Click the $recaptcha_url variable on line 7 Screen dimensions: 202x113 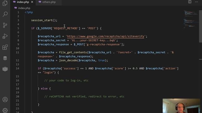click(49, 36)
